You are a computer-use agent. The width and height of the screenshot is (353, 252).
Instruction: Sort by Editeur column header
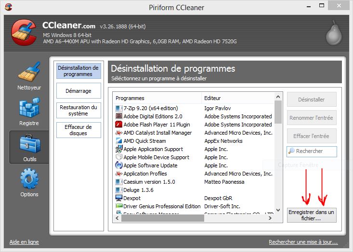[x=238, y=98]
